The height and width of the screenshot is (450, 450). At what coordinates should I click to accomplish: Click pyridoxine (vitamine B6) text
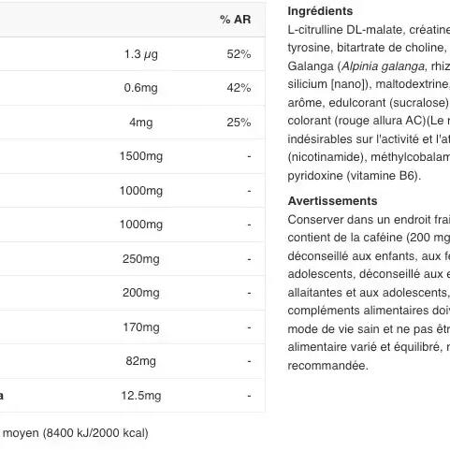pyautogui.click(x=354, y=176)
